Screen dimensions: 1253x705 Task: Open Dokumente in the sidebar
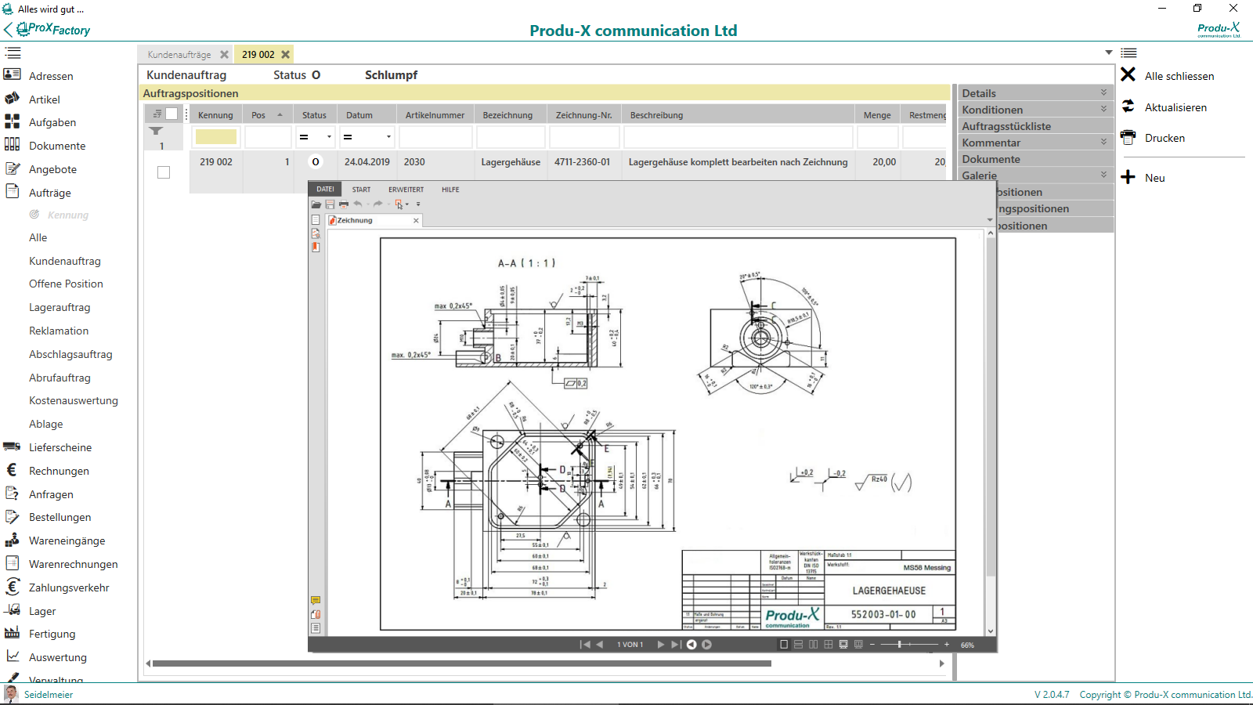click(57, 146)
